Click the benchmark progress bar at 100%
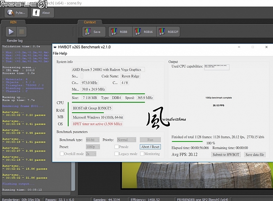This screenshot has width=273, height=201. tap(187, 141)
